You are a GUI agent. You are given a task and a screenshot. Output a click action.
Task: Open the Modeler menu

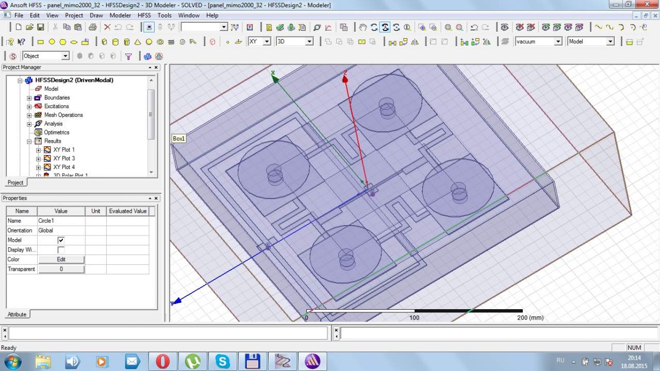pos(120,15)
